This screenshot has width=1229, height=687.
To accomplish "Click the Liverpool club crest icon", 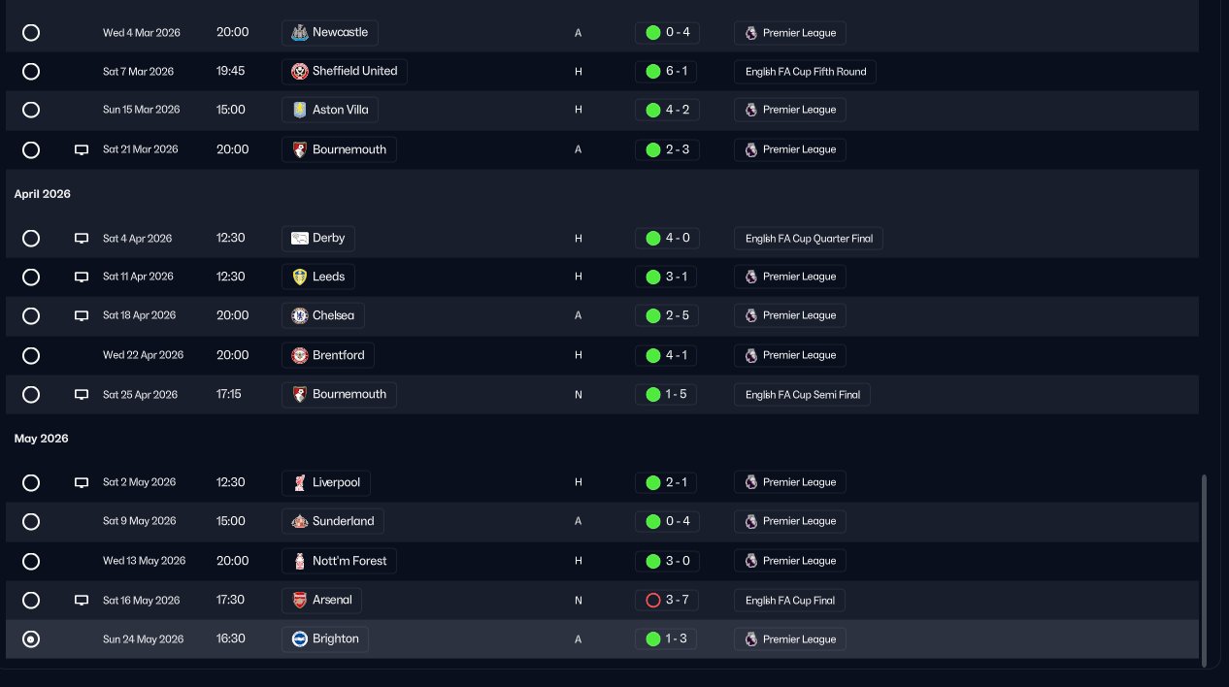I will [300, 482].
